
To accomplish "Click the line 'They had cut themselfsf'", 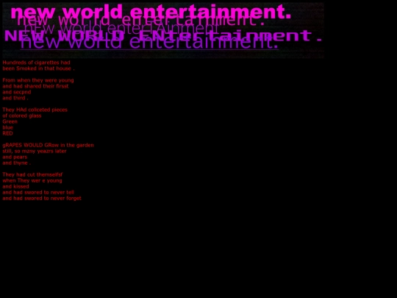I will [x=32, y=175].
